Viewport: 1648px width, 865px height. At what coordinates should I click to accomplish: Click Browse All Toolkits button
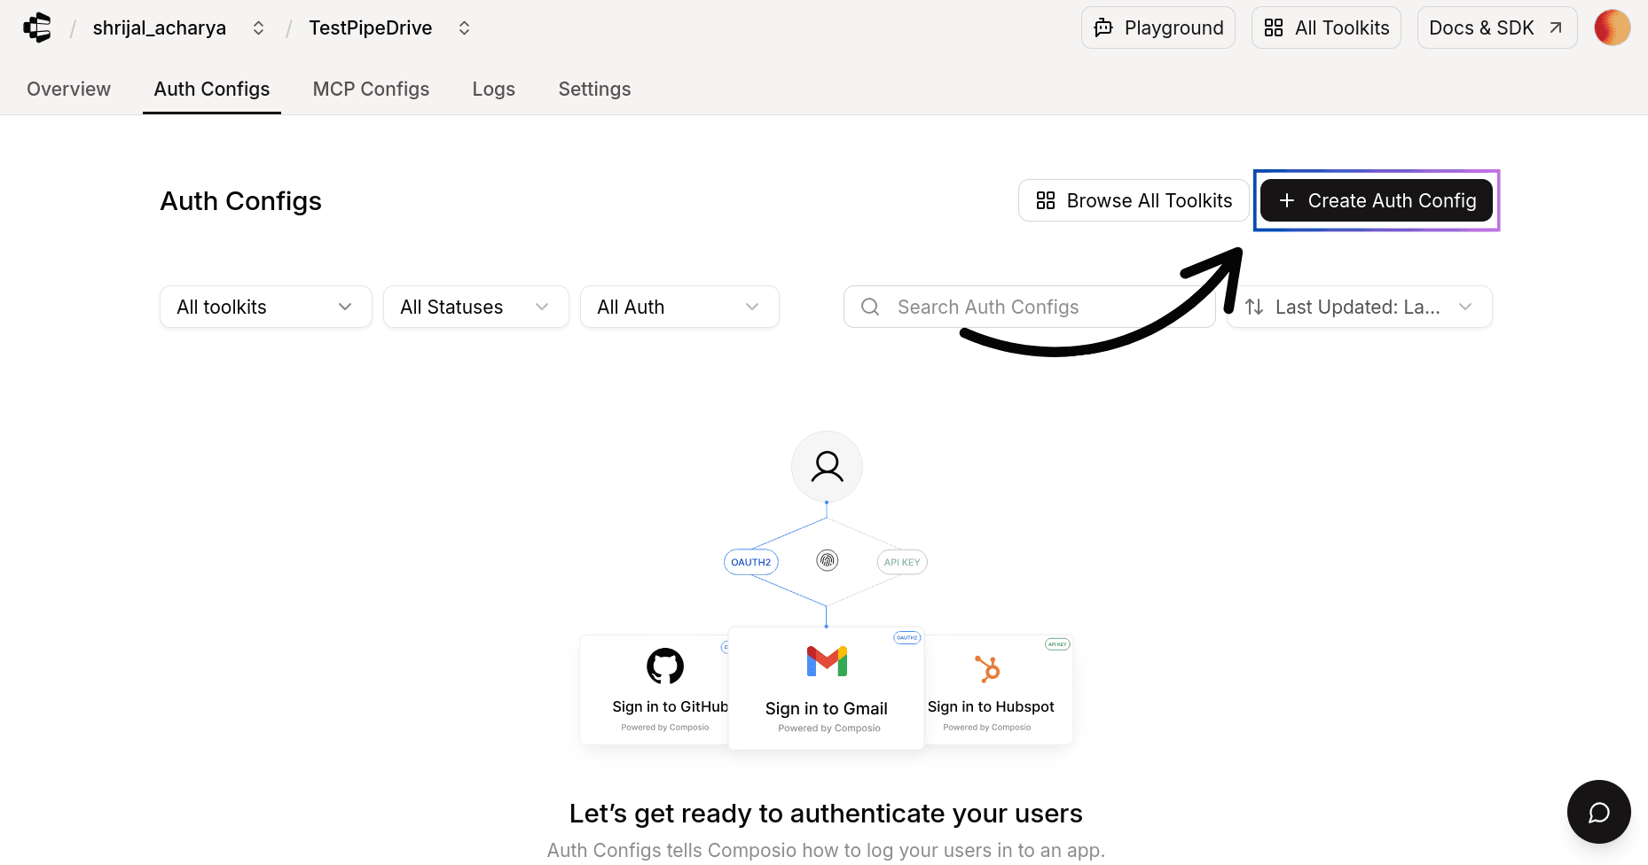tap(1134, 200)
